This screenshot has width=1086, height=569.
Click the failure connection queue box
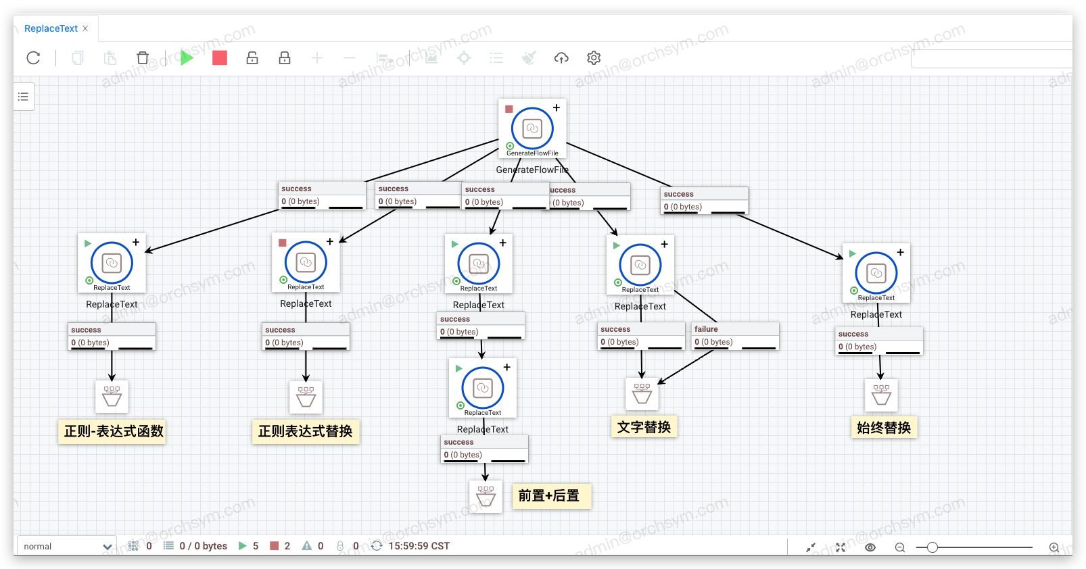(735, 336)
